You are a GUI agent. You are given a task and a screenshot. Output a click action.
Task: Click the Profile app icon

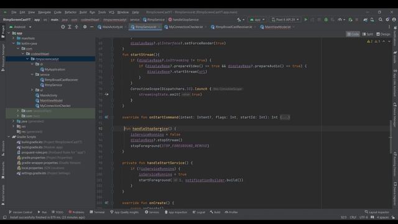click(x=340, y=19)
